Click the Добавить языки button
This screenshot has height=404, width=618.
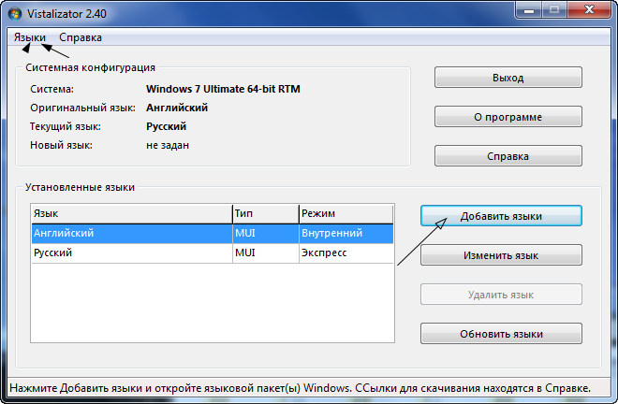[501, 216]
